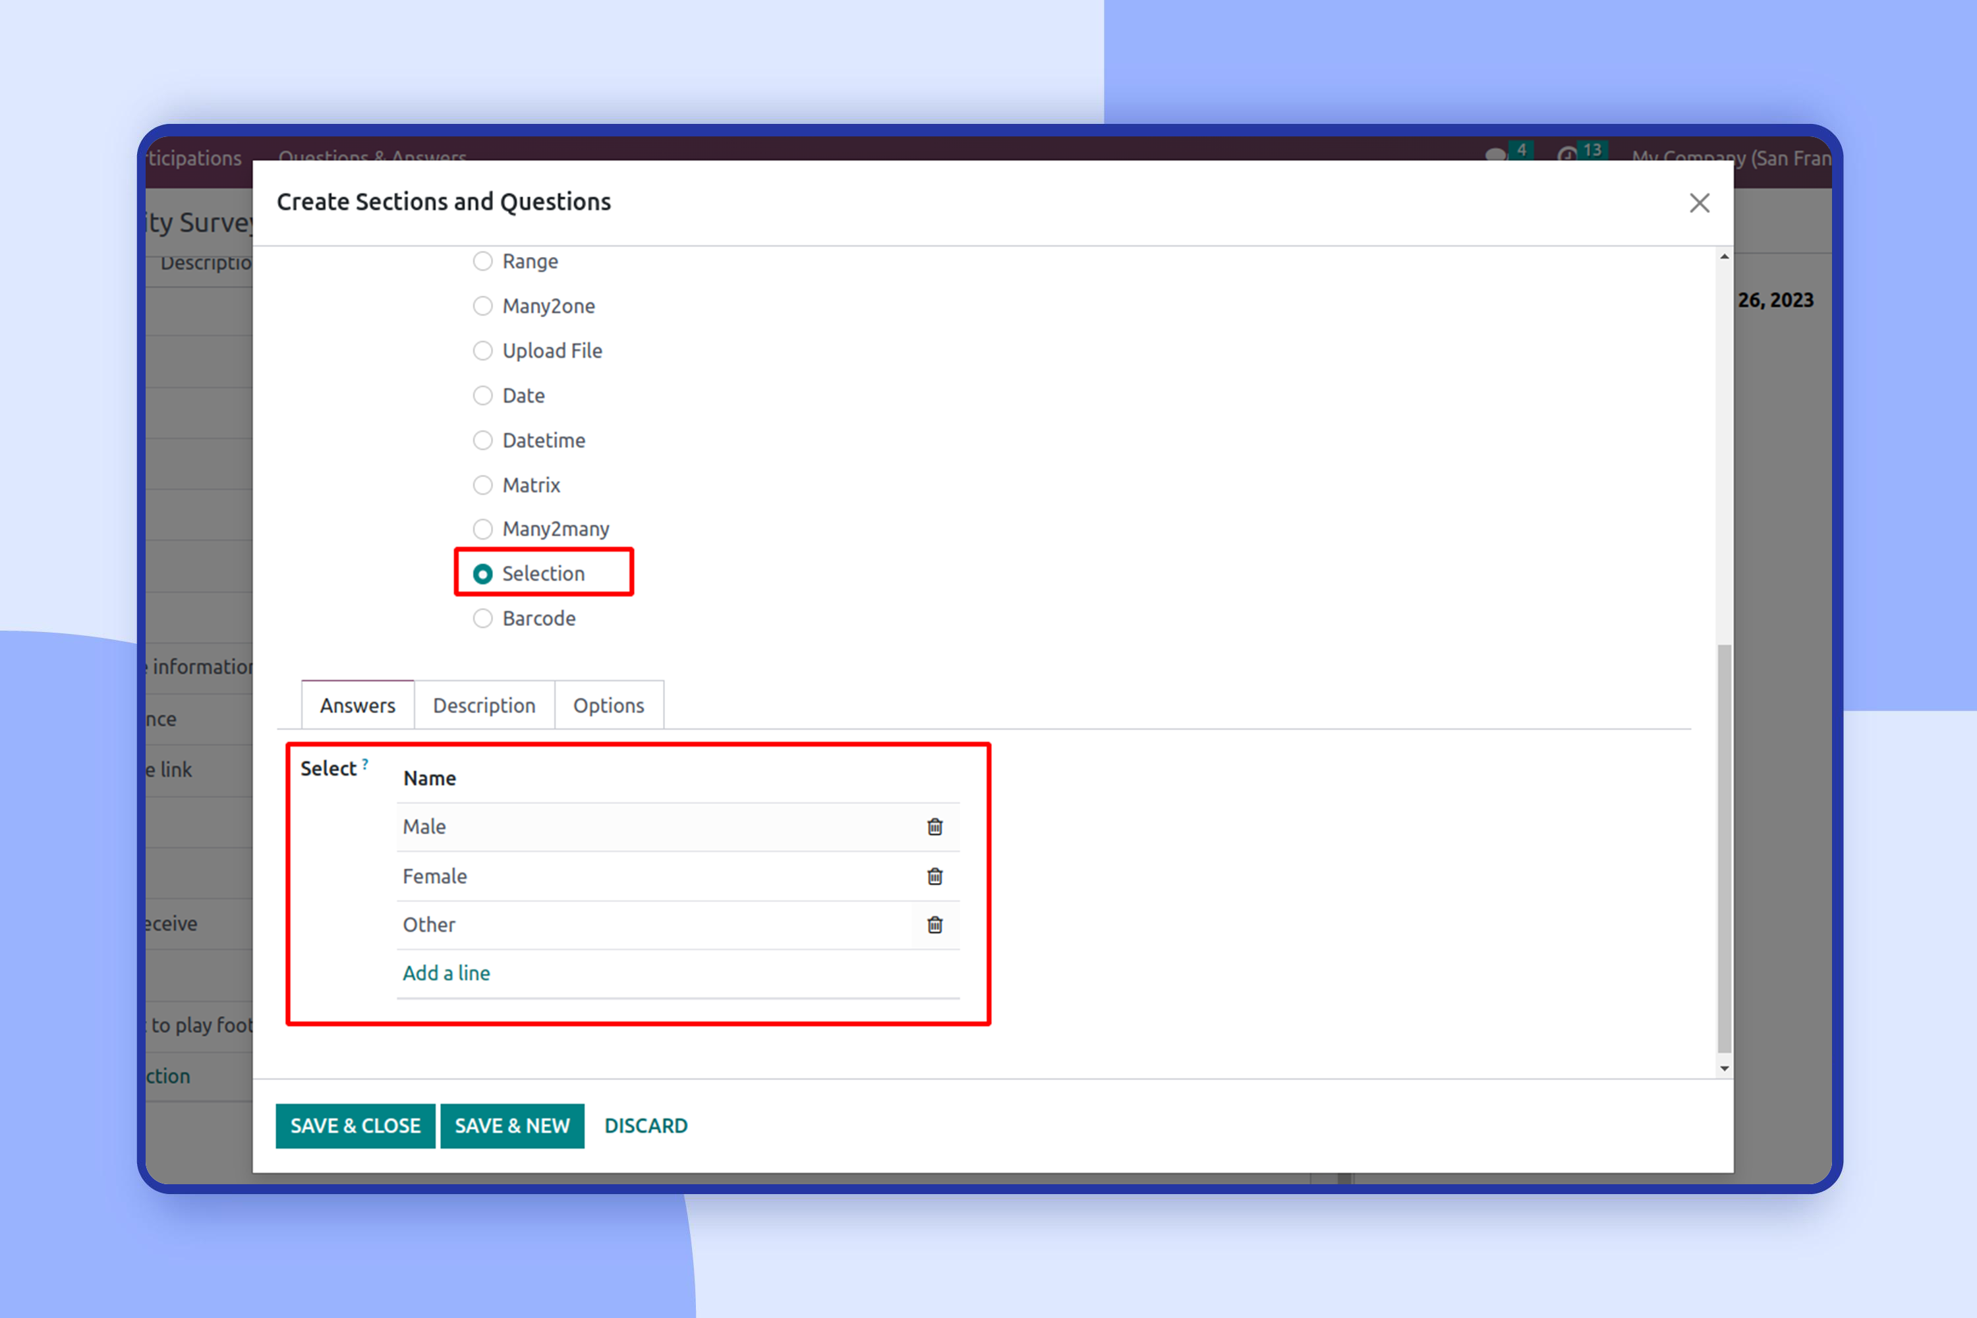
Task: Click the dialog vertical scrollbar thumb
Action: coord(1724,849)
